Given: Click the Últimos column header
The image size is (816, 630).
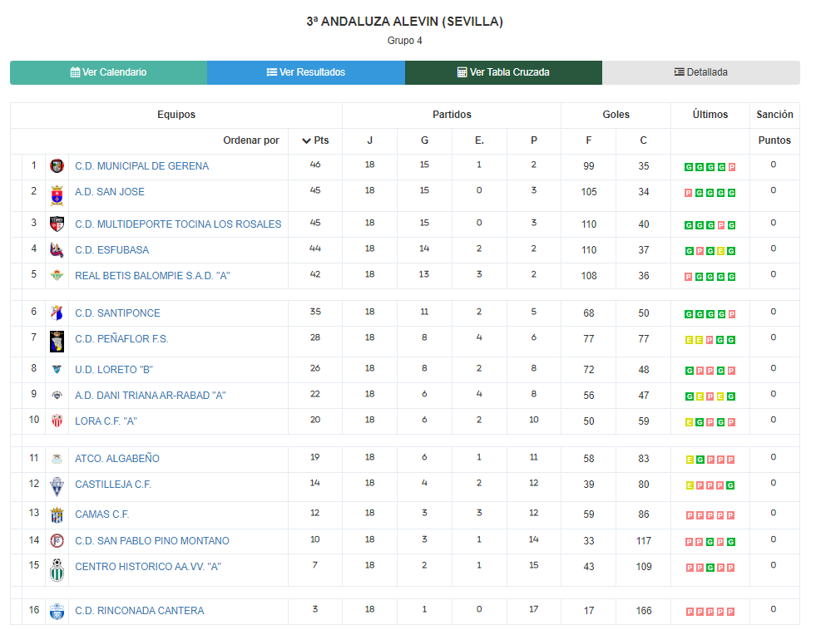Looking at the screenshot, I should [710, 115].
